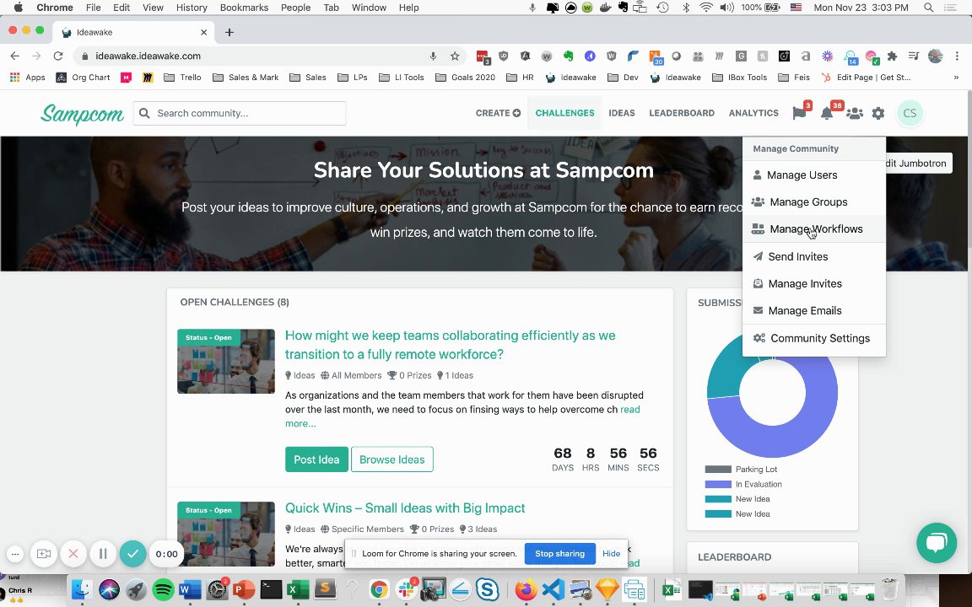Click the Edit Jumbotron button

(919, 164)
